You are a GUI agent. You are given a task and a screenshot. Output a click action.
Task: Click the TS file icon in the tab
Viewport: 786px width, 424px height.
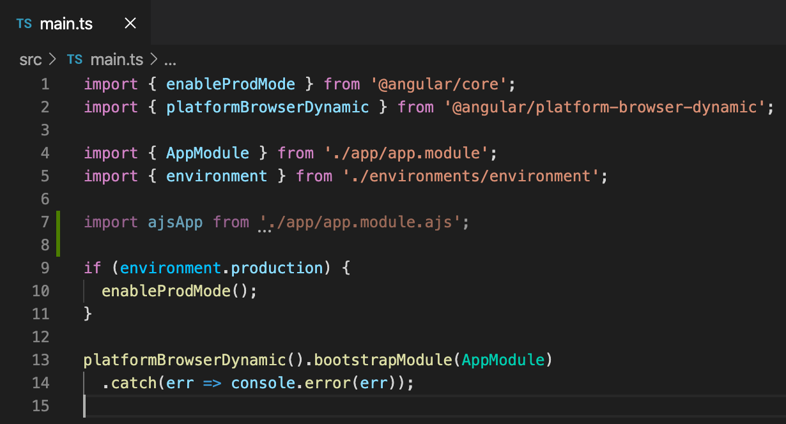pos(24,24)
